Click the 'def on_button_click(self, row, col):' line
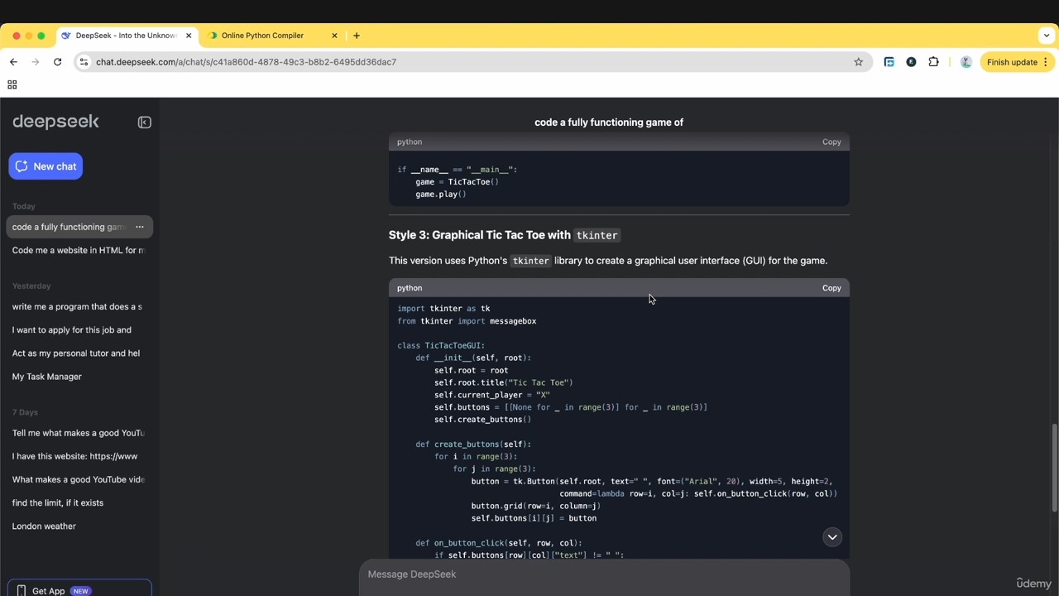 pos(499,543)
